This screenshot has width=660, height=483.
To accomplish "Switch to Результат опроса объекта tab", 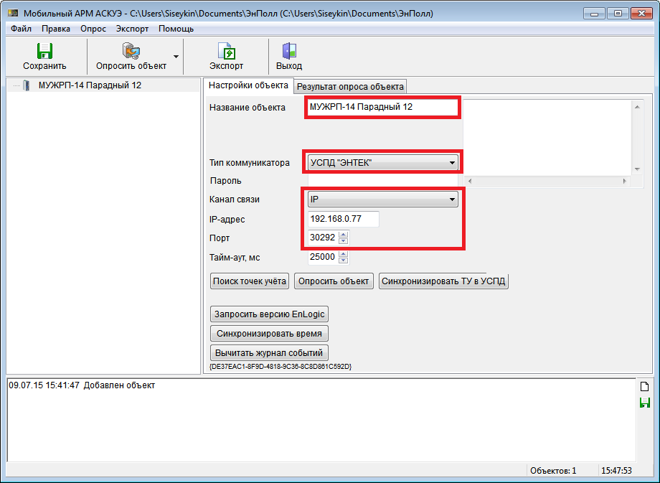I will (350, 87).
